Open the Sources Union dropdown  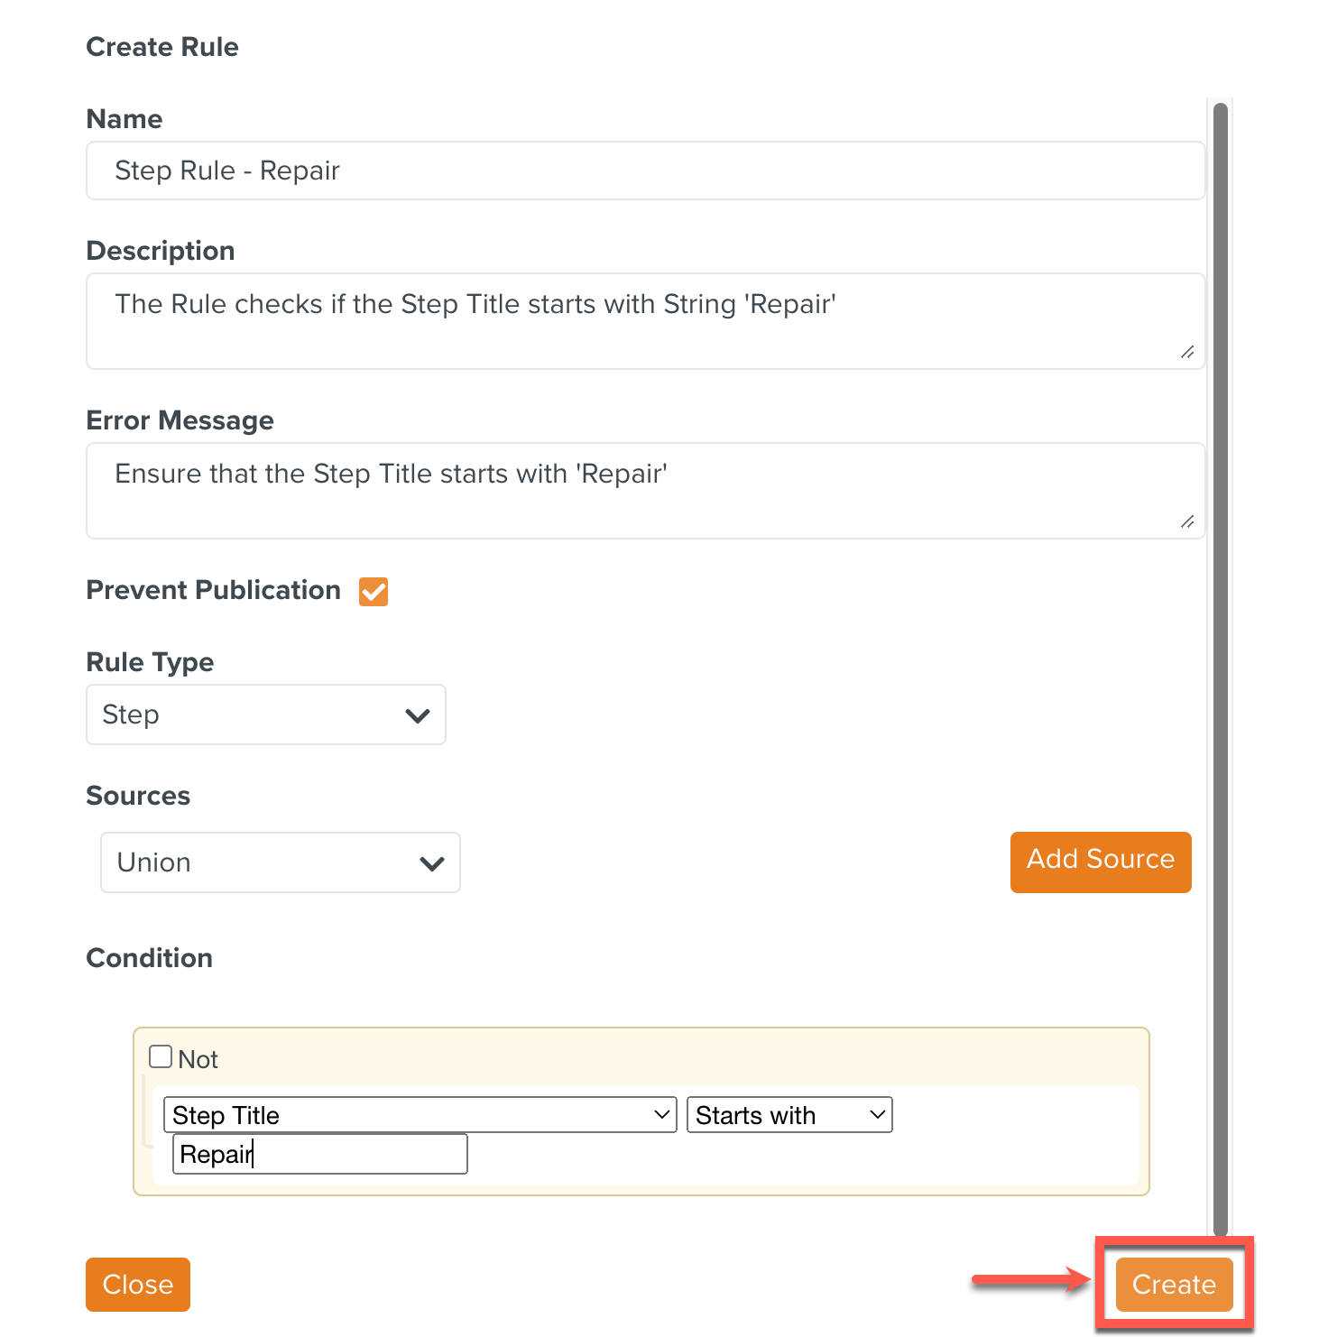280,862
